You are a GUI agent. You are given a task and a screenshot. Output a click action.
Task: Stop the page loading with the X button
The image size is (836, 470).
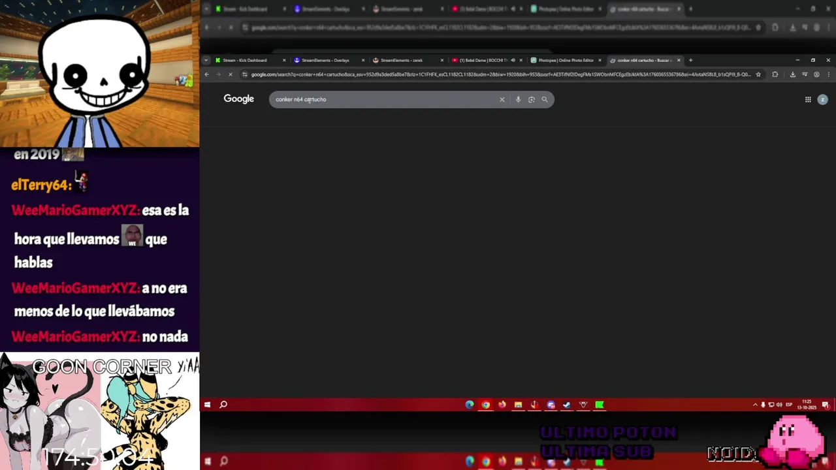click(230, 74)
